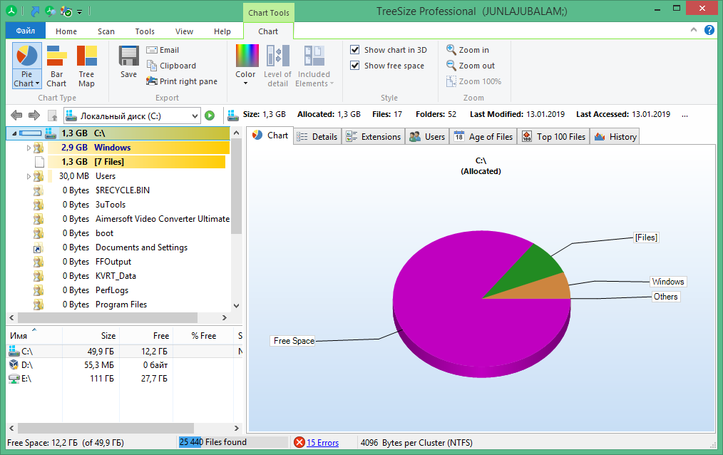
Task: Sort drive list by Size column
Action: 91,336
